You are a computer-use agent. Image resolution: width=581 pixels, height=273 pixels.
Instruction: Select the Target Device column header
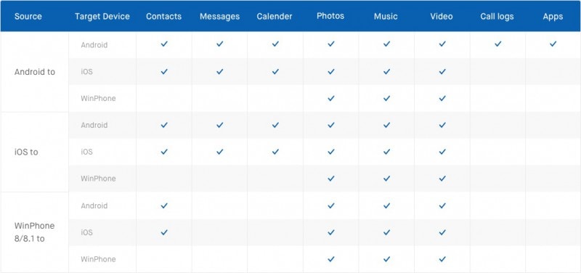coord(102,16)
